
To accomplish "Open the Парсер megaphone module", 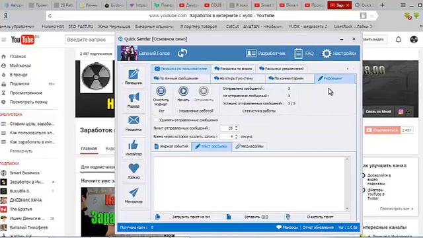I will point(134,100).
